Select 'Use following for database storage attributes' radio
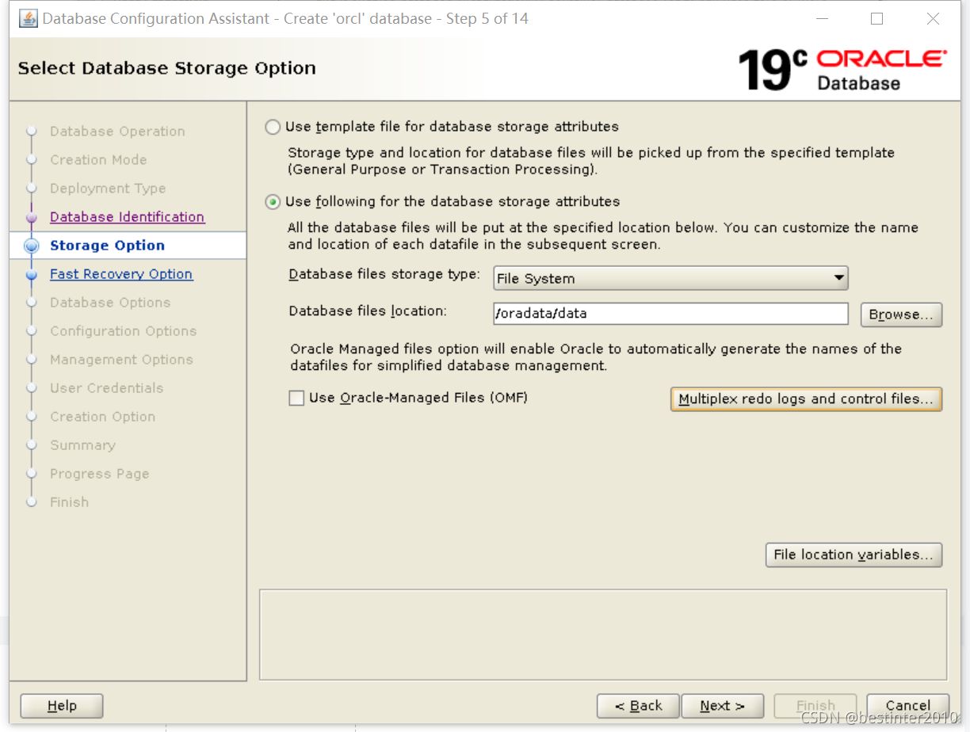 (x=273, y=202)
